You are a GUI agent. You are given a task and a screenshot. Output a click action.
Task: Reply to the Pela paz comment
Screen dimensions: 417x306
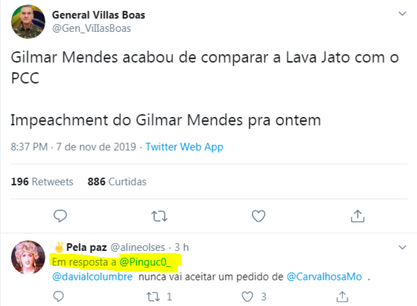[59, 296]
